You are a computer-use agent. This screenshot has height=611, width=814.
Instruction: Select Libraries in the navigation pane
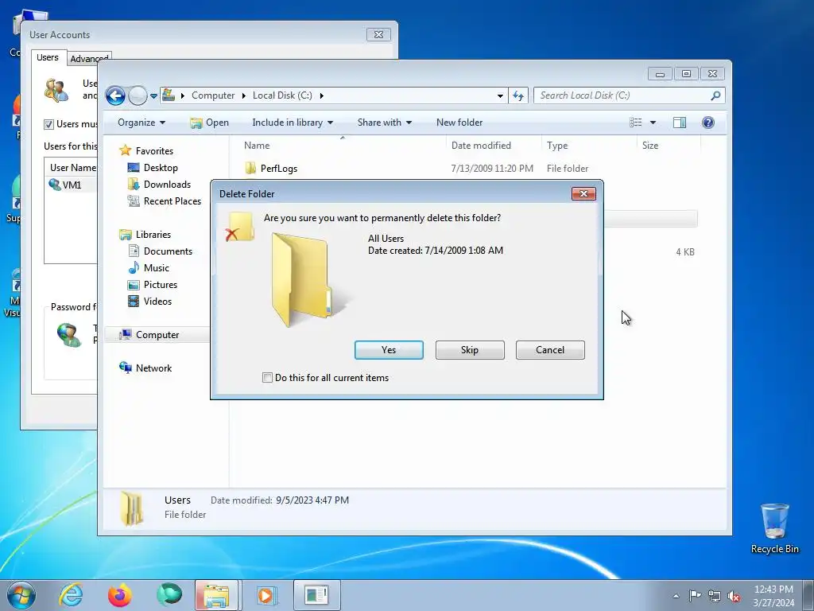153,235
